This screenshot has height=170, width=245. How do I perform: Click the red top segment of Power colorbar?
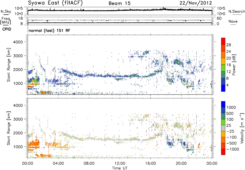[223, 41]
